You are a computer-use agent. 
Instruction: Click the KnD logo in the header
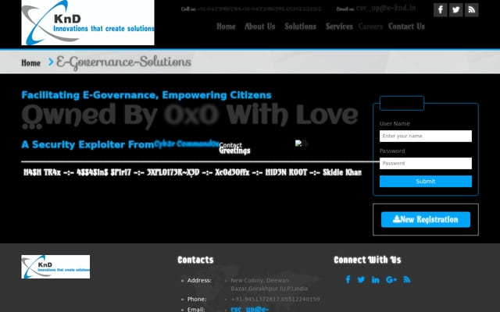tap(87, 23)
